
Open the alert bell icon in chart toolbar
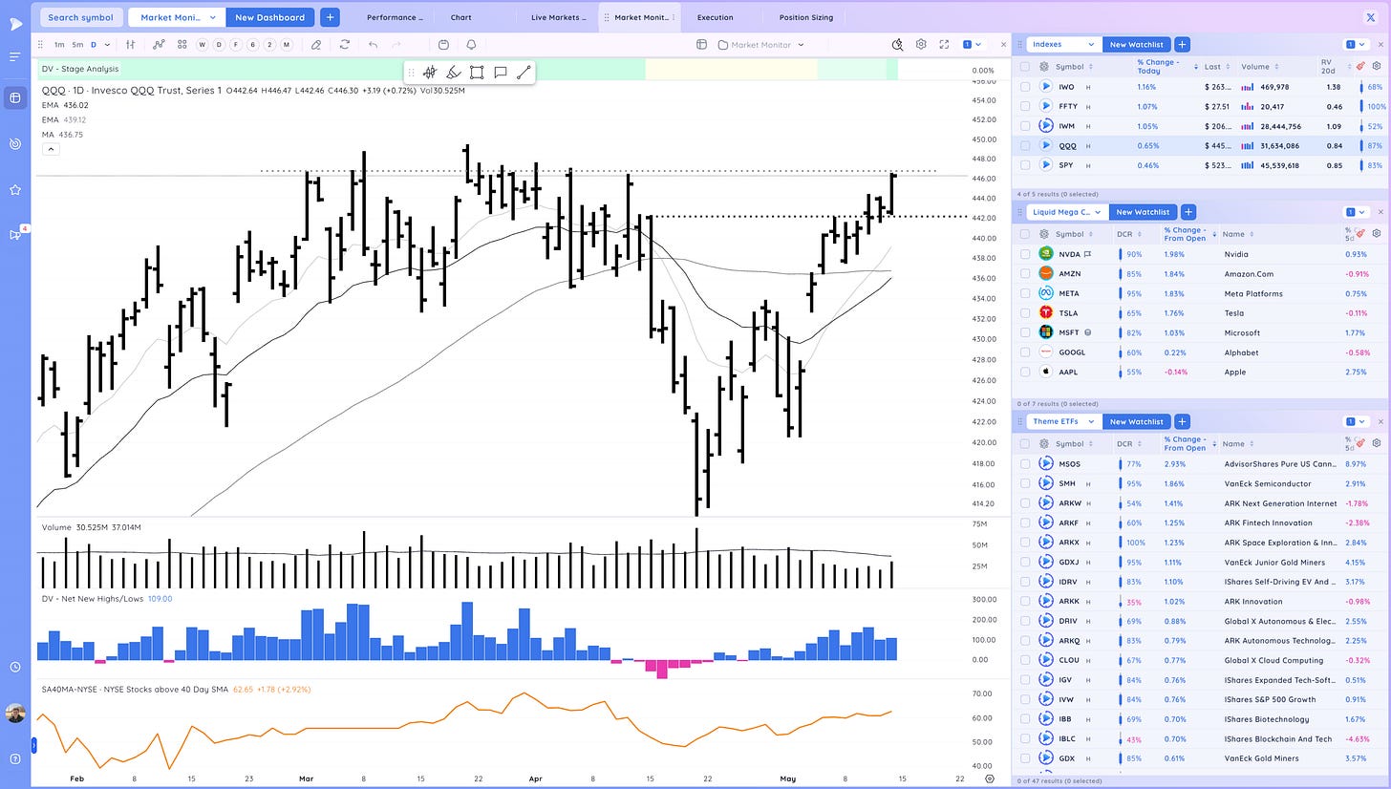click(x=471, y=44)
